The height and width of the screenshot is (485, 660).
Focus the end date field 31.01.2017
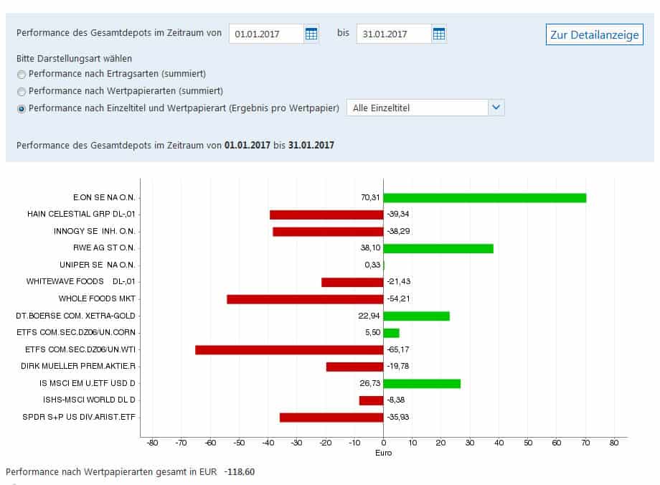click(x=394, y=34)
